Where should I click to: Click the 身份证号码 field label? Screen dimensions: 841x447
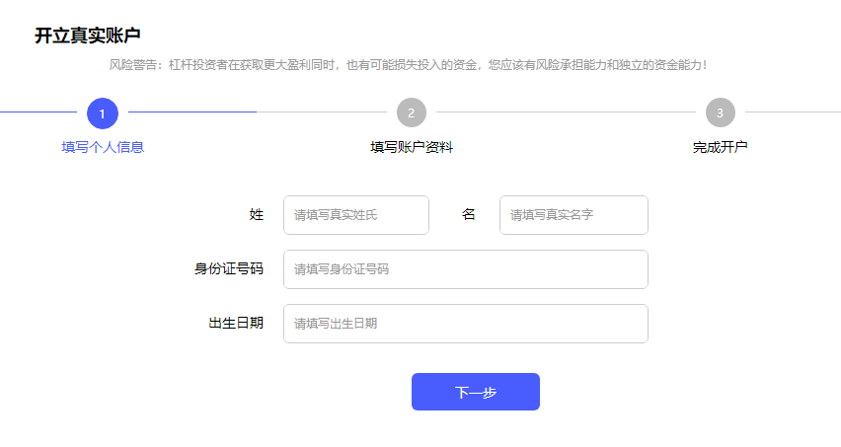point(228,268)
